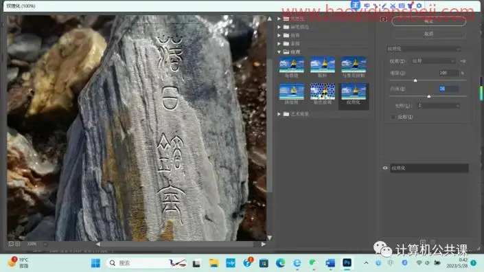Click the load texture menu icon beside the texture dropdown
Screen dimensions: 484x272
(463, 61)
